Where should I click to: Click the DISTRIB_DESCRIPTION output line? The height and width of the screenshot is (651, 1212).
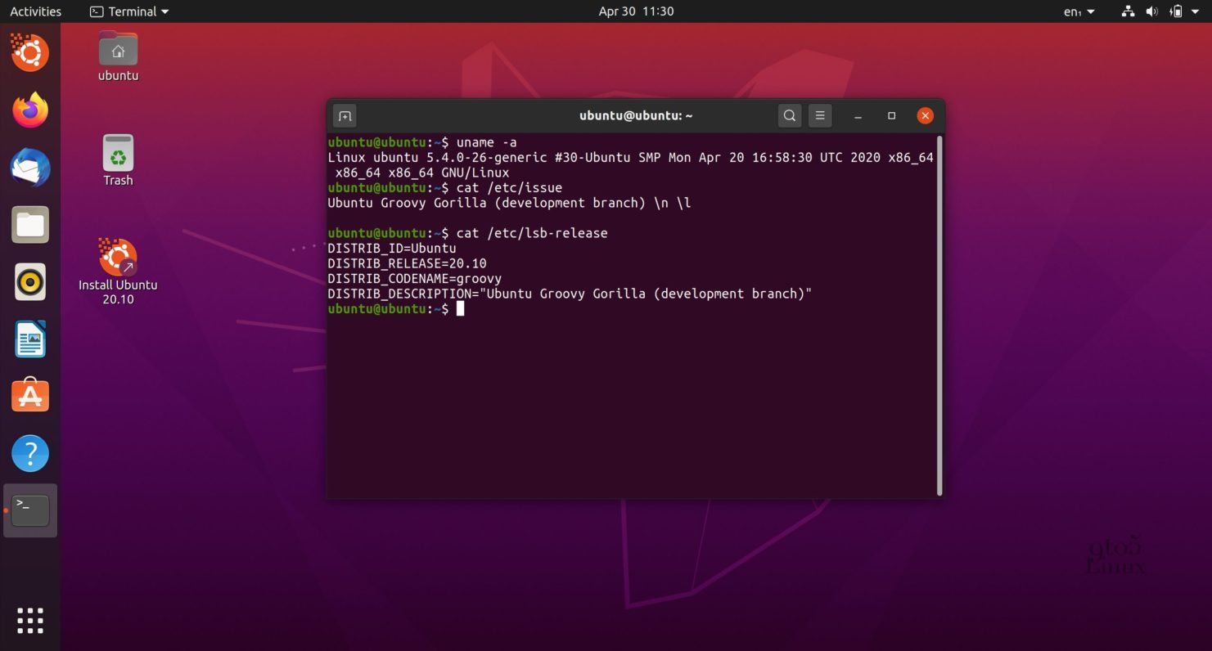click(570, 294)
